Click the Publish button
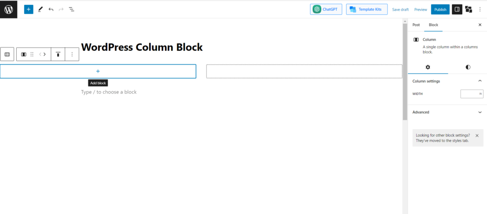487x214 pixels. [x=440, y=9]
